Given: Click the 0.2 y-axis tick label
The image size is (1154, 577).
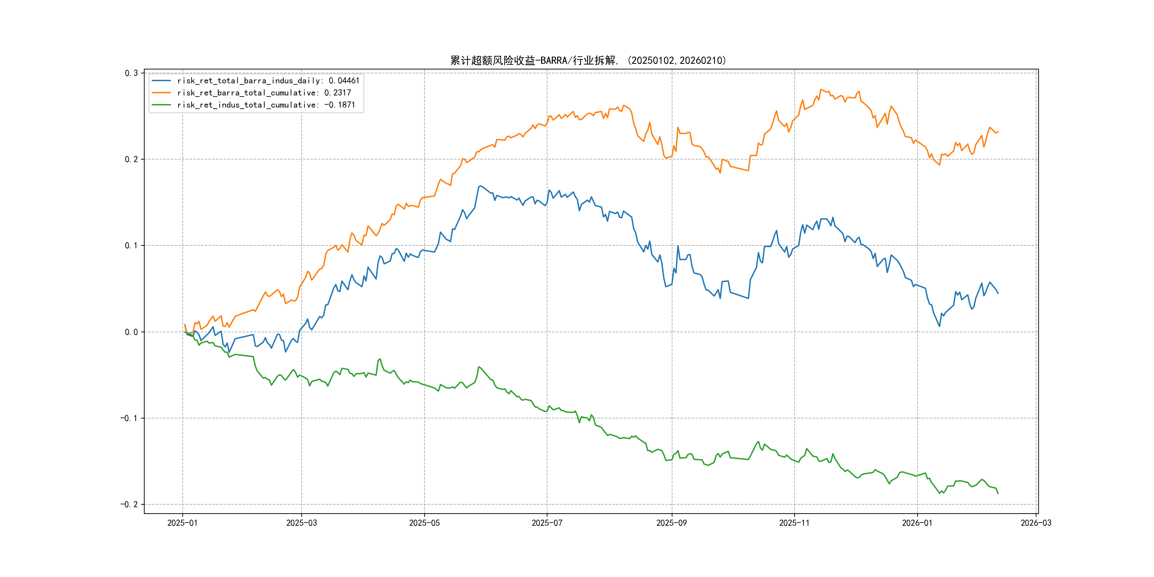Looking at the screenshot, I should click(131, 160).
